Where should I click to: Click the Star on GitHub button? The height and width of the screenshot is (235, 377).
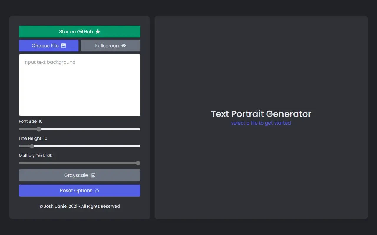[x=80, y=31]
